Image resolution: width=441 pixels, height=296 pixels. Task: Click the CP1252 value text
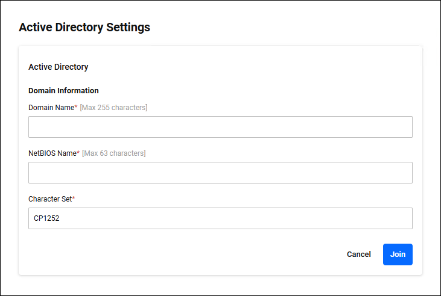(x=46, y=219)
